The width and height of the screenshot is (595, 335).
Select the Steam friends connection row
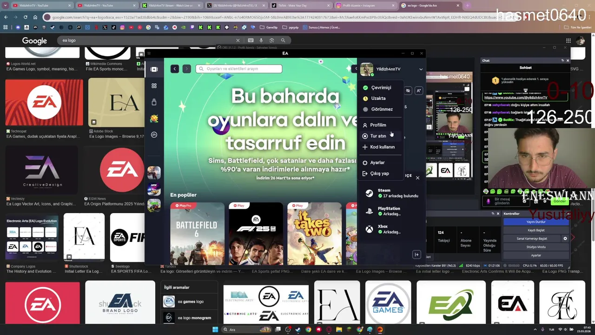click(x=392, y=193)
